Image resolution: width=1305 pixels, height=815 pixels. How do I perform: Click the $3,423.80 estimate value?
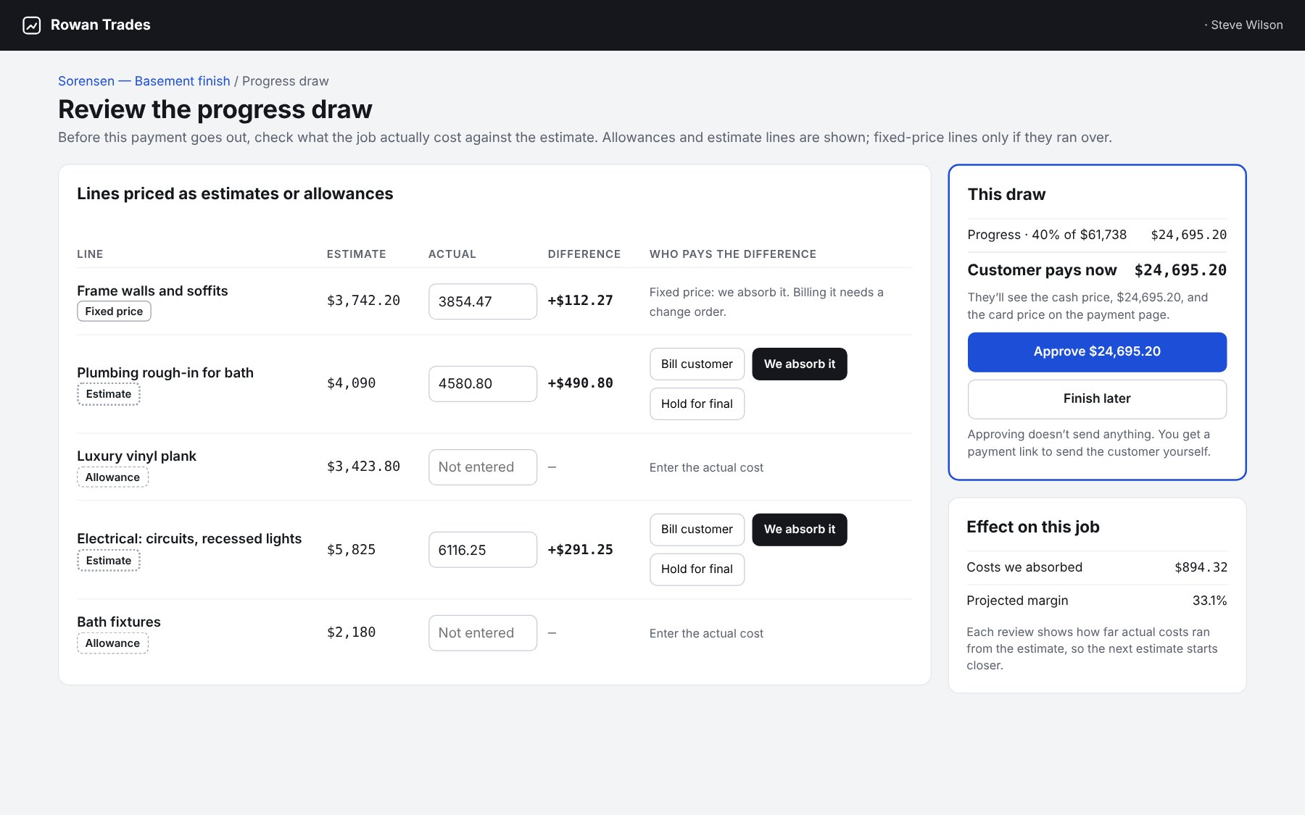(x=363, y=467)
